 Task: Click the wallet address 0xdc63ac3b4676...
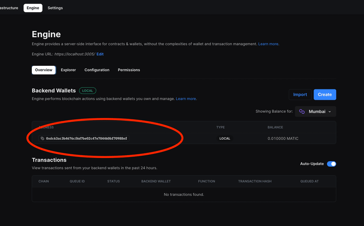[x=86, y=138]
